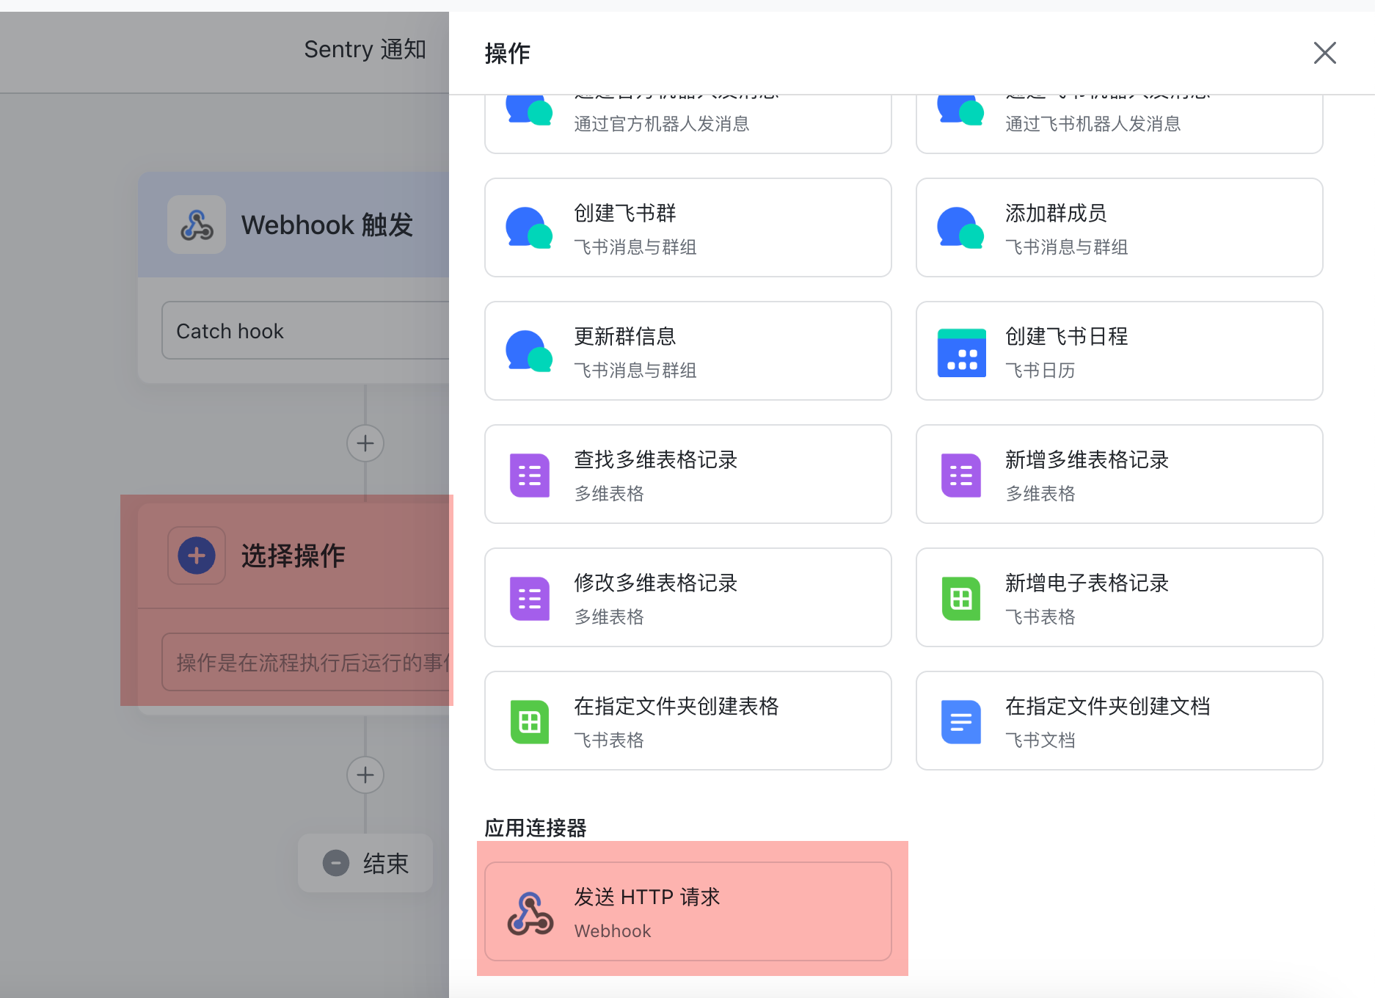Click the 创建飞书日程 calendar icon
Screen dimensions: 1375x998
pos(961,352)
